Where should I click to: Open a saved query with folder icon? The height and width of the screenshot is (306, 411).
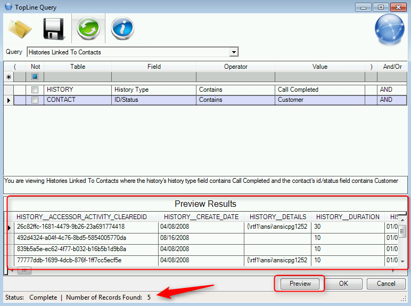pos(20,29)
